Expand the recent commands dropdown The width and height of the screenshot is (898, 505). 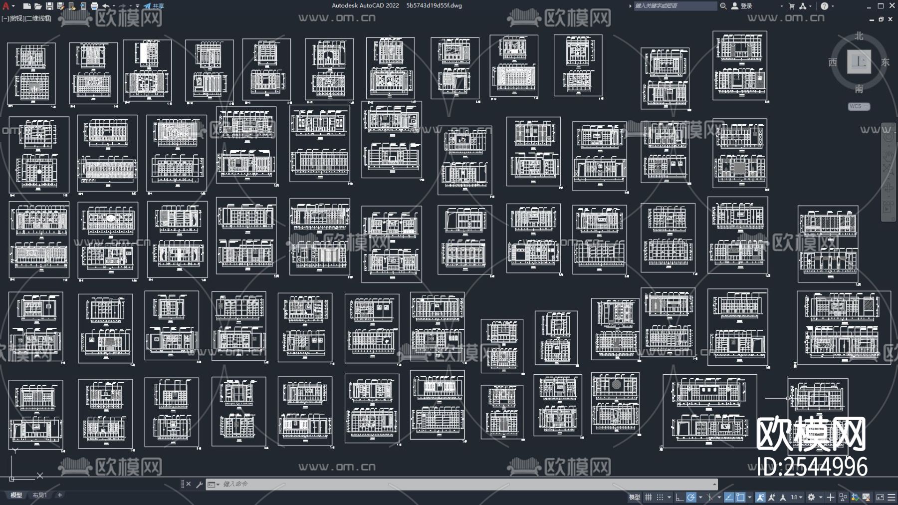[x=214, y=484]
